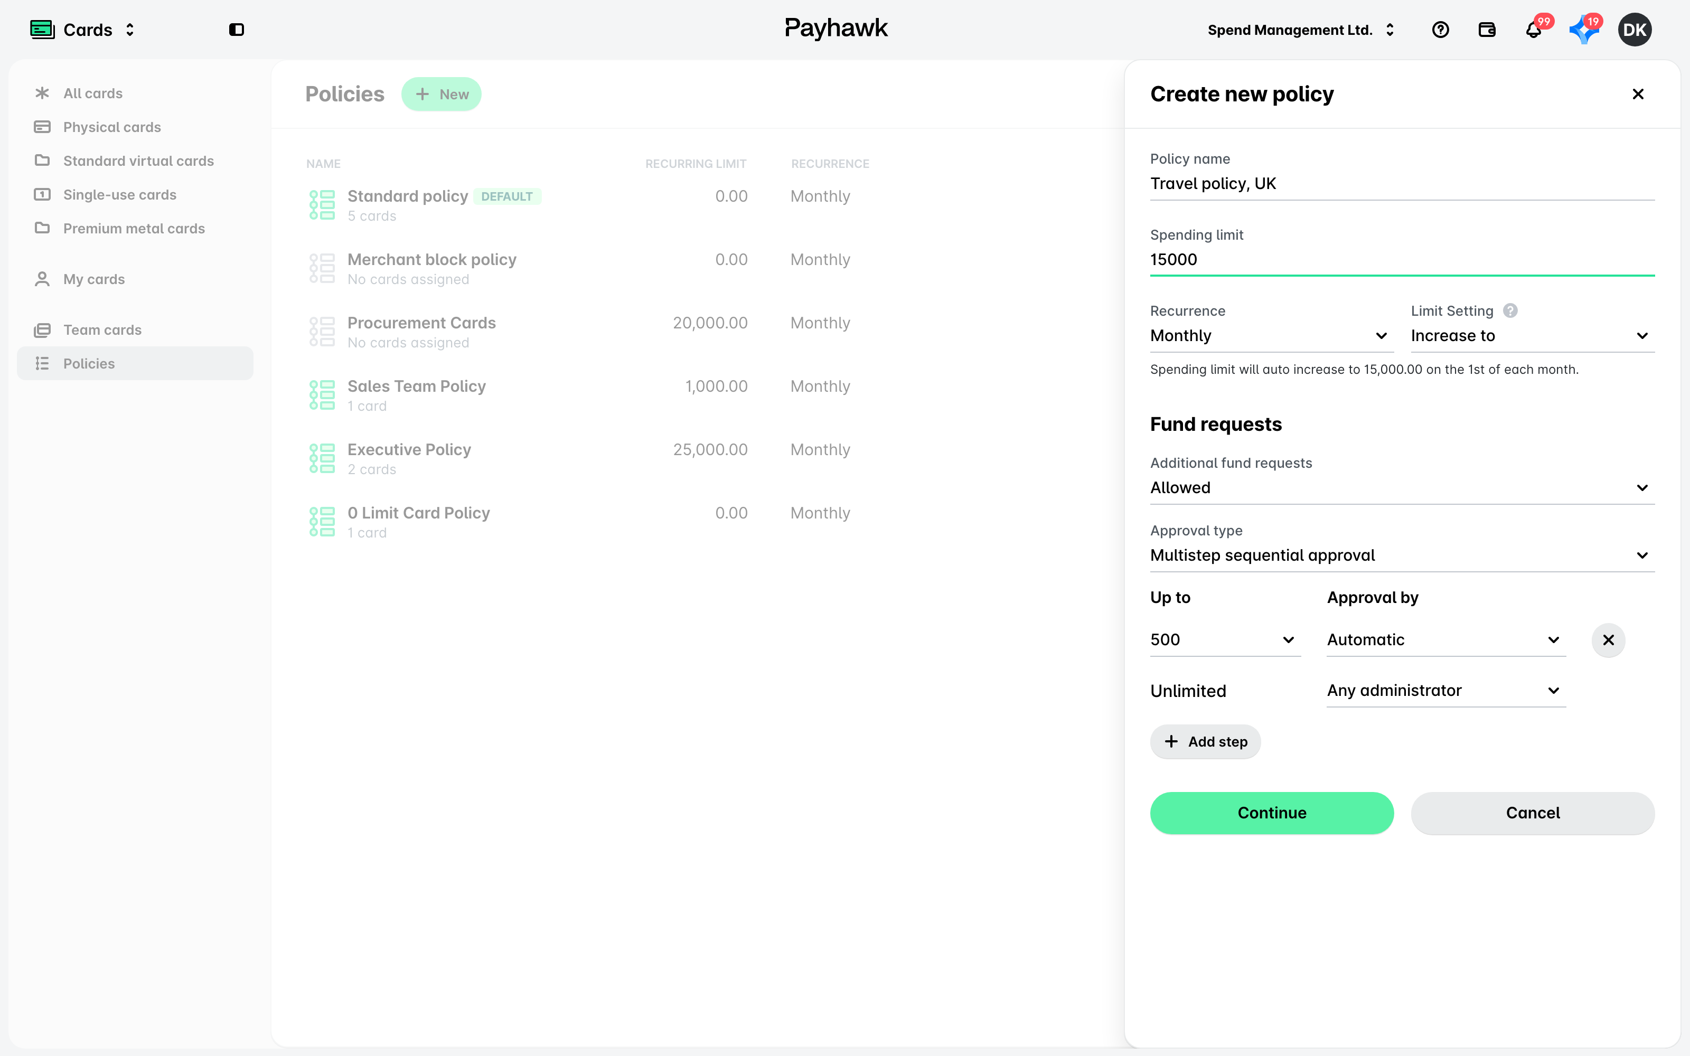Open Standard virtual cards

pyautogui.click(x=135, y=161)
